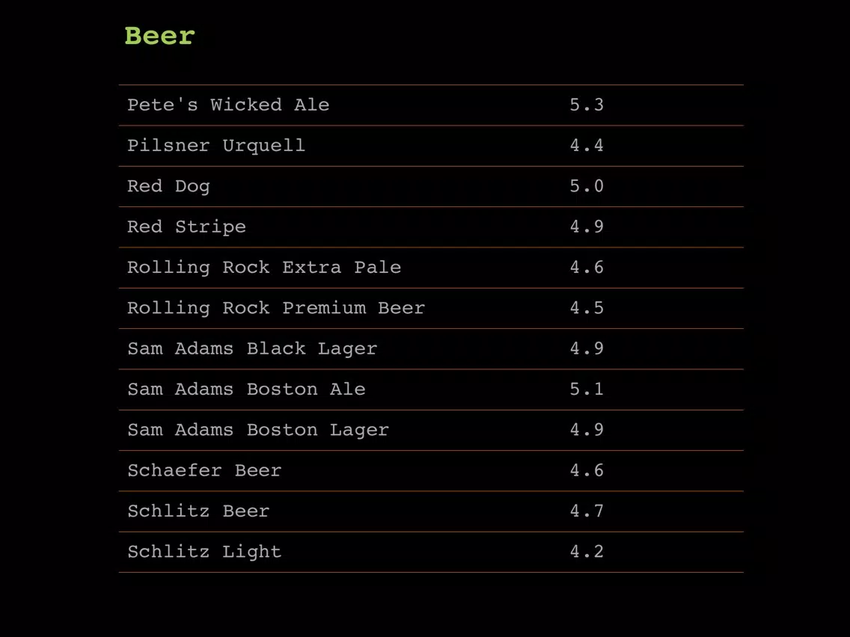Select Sam Adams Black Lager

431,349
